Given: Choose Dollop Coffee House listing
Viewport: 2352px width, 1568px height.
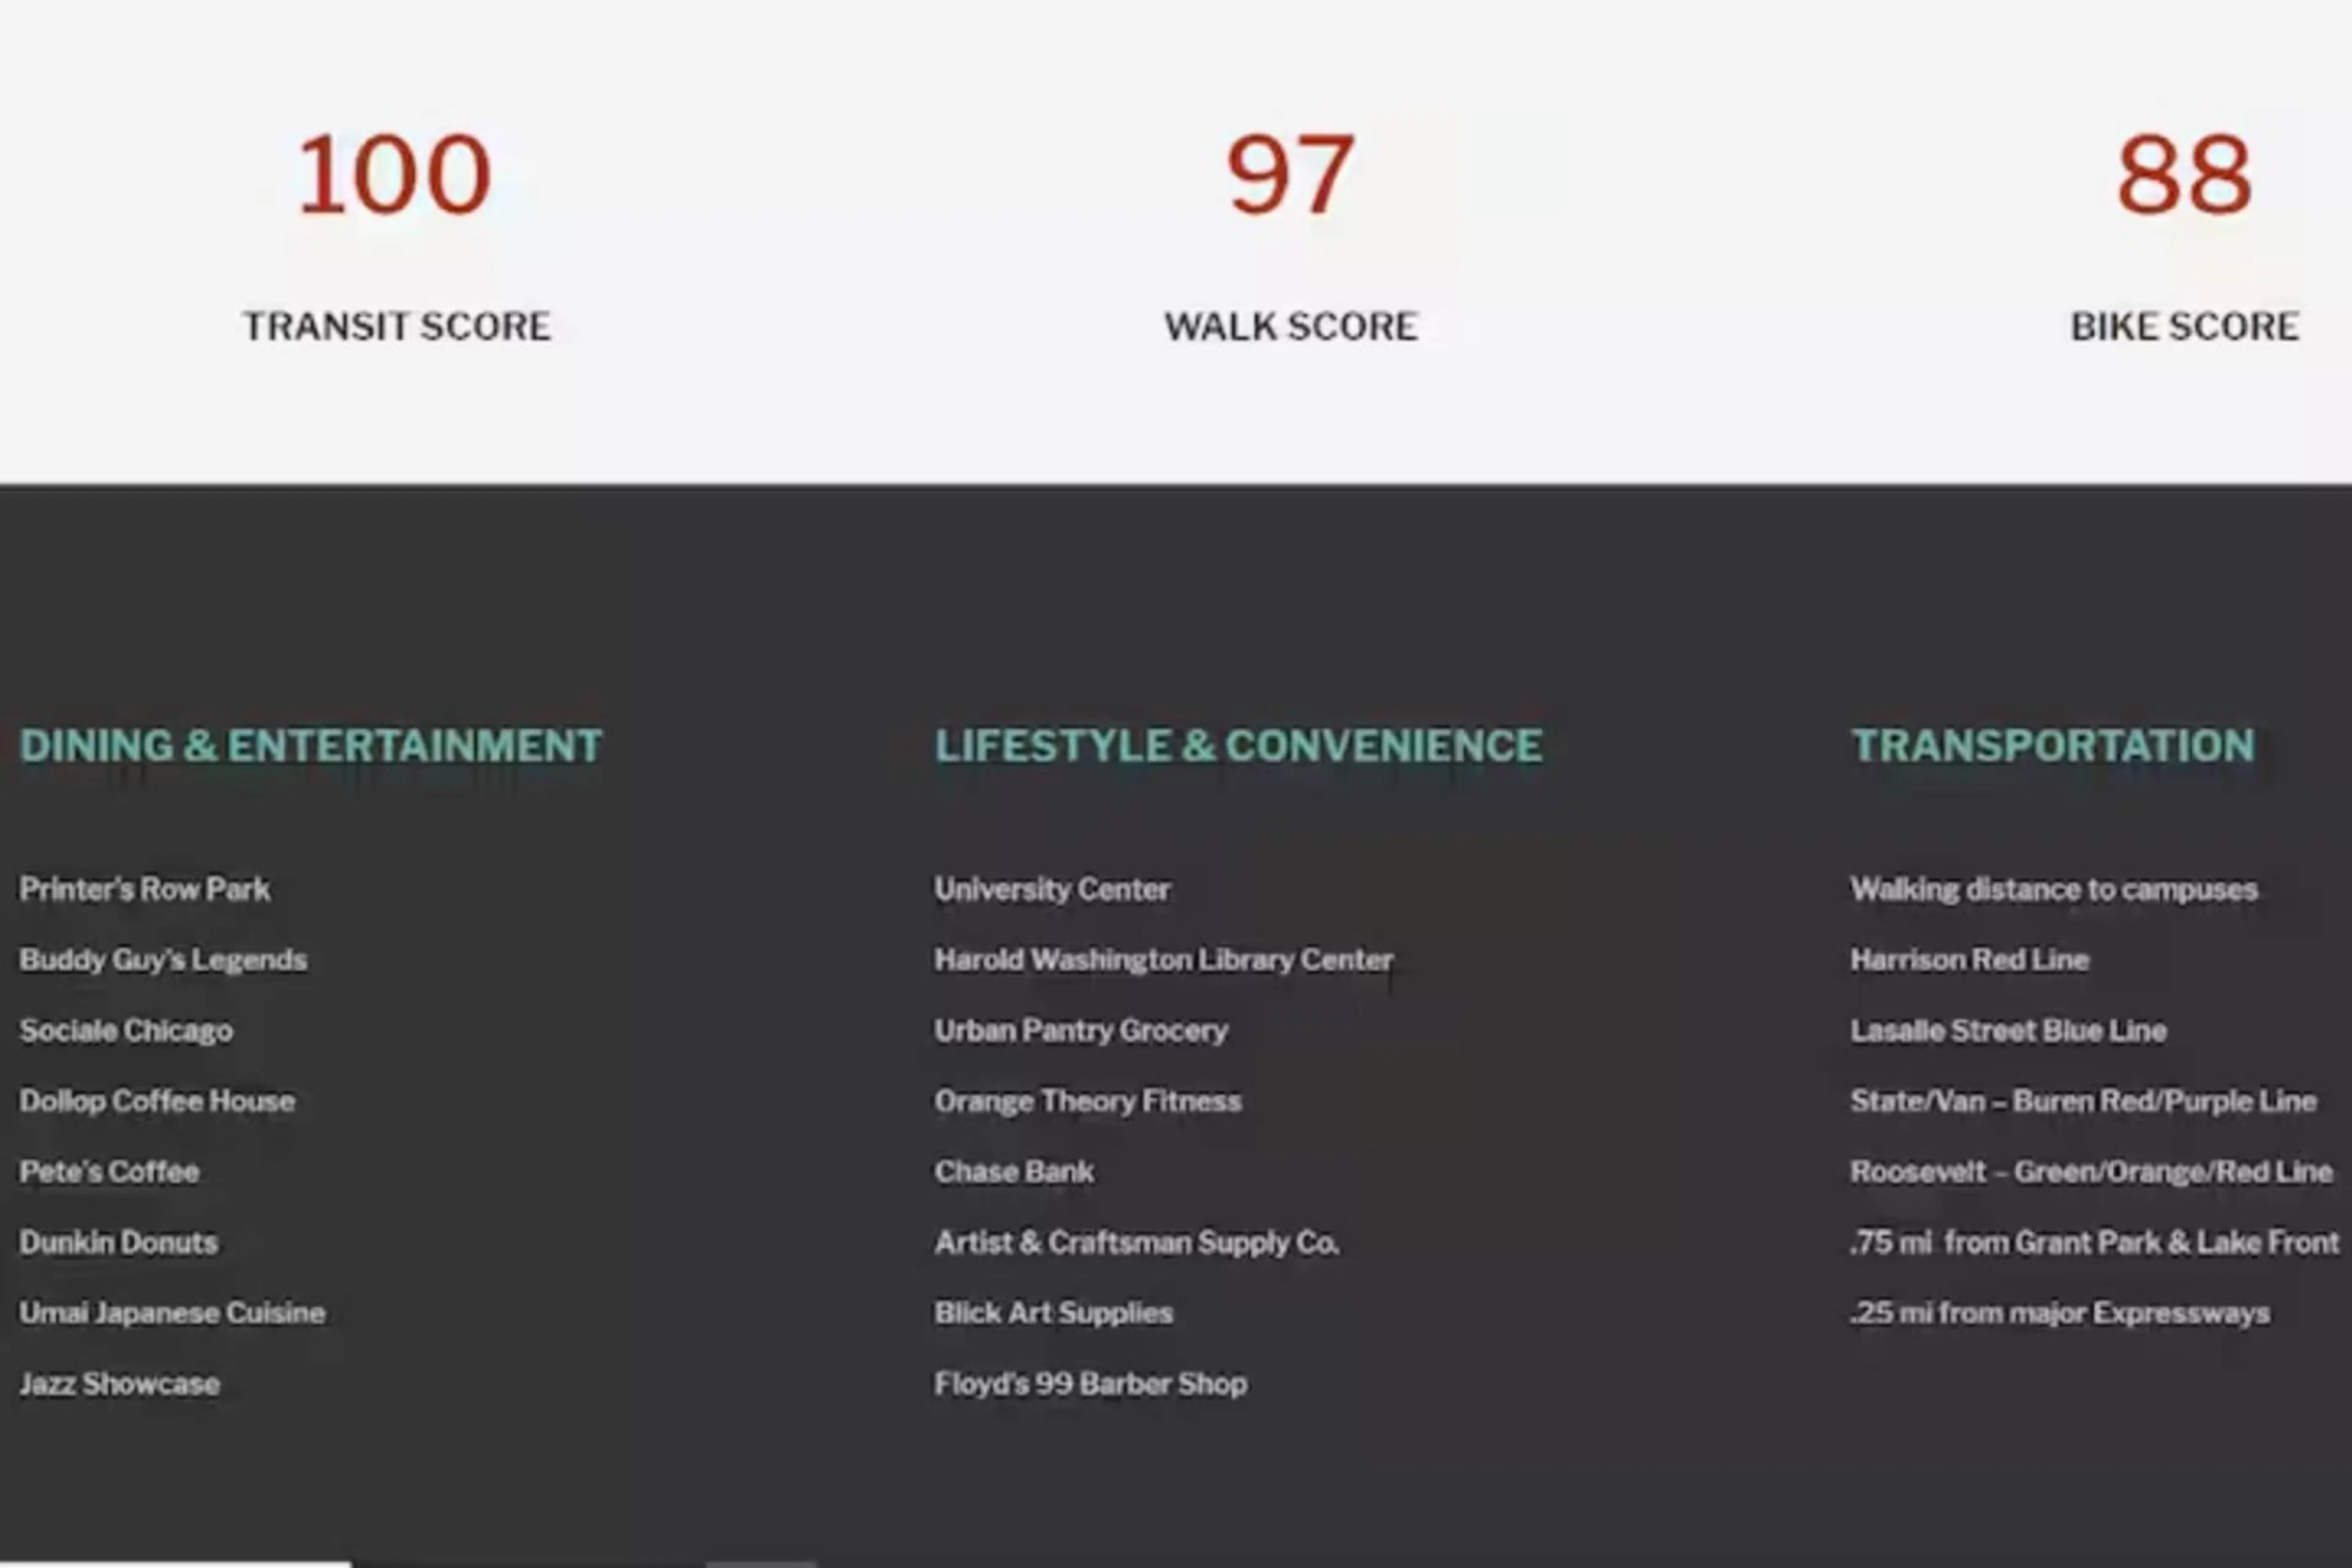Looking at the screenshot, I should pyautogui.click(x=157, y=1101).
